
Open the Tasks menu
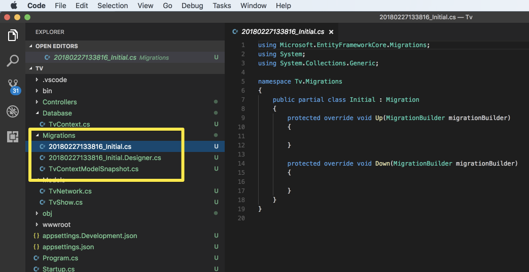[222, 6]
